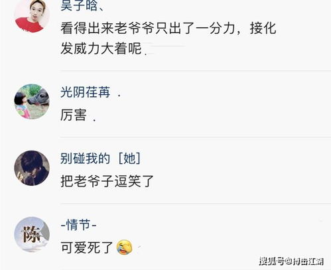331x270 pixels.
Task: Click the word 接化 in first comment
Action: pos(263,29)
